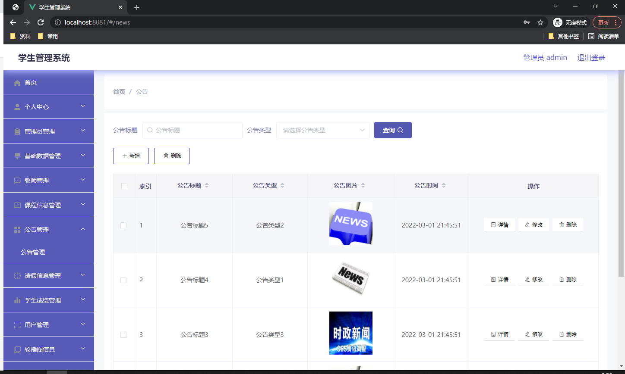Check the checkbox for row 公告标题5
The image size is (625, 374).
click(123, 225)
